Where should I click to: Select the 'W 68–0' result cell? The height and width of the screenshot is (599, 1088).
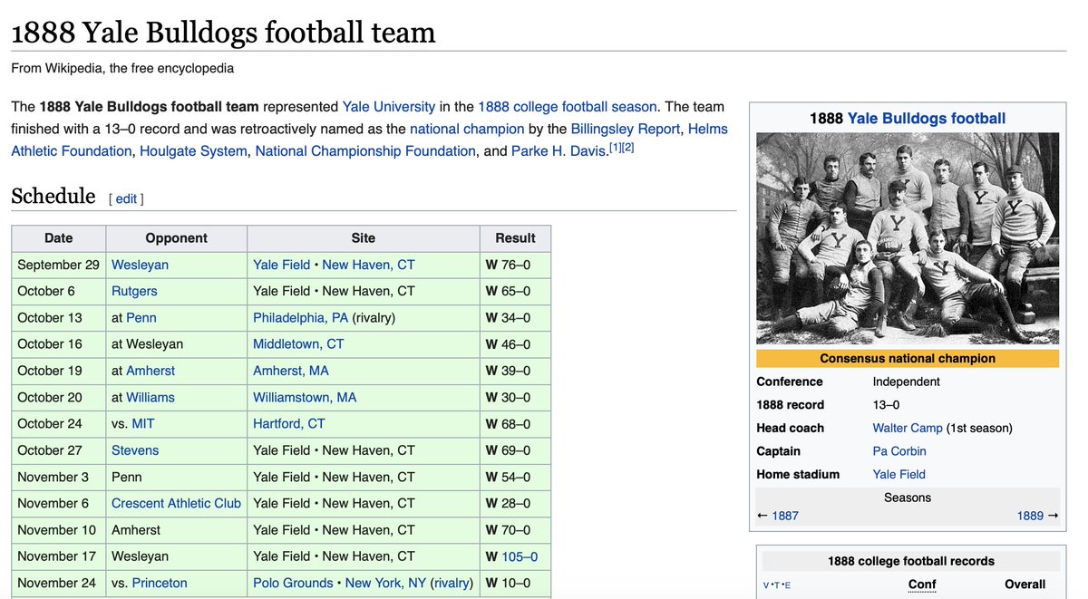[x=516, y=424]
